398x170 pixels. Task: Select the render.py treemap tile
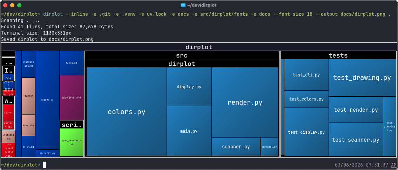(245, 102)
